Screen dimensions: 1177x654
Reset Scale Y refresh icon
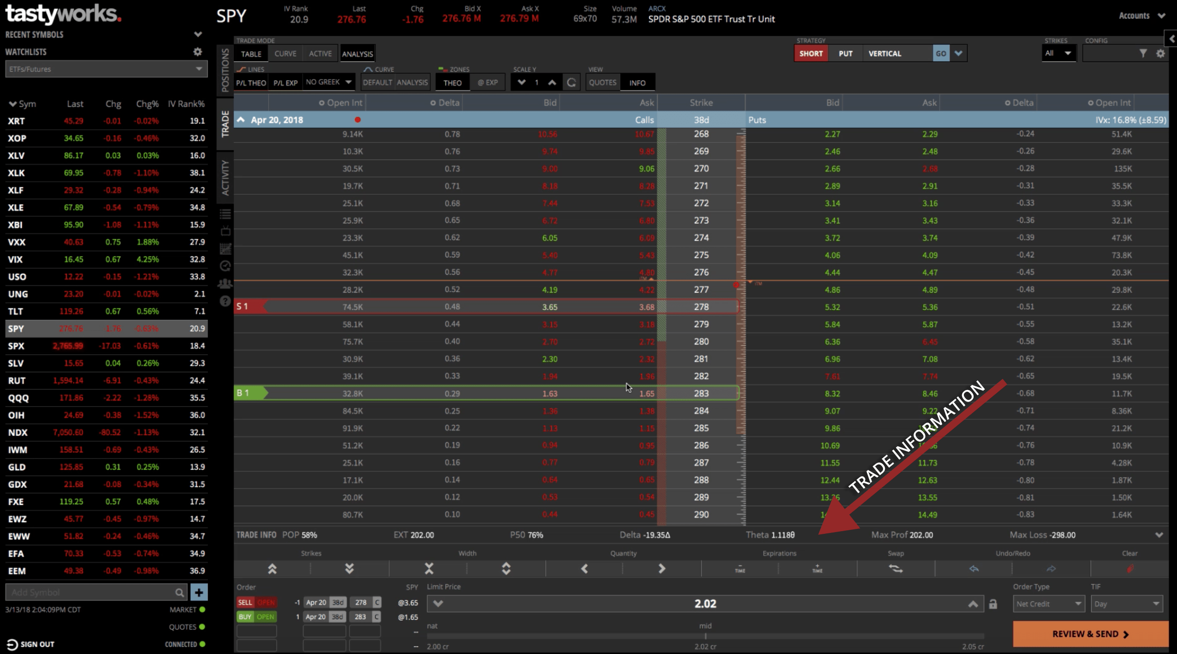point(571,83)
